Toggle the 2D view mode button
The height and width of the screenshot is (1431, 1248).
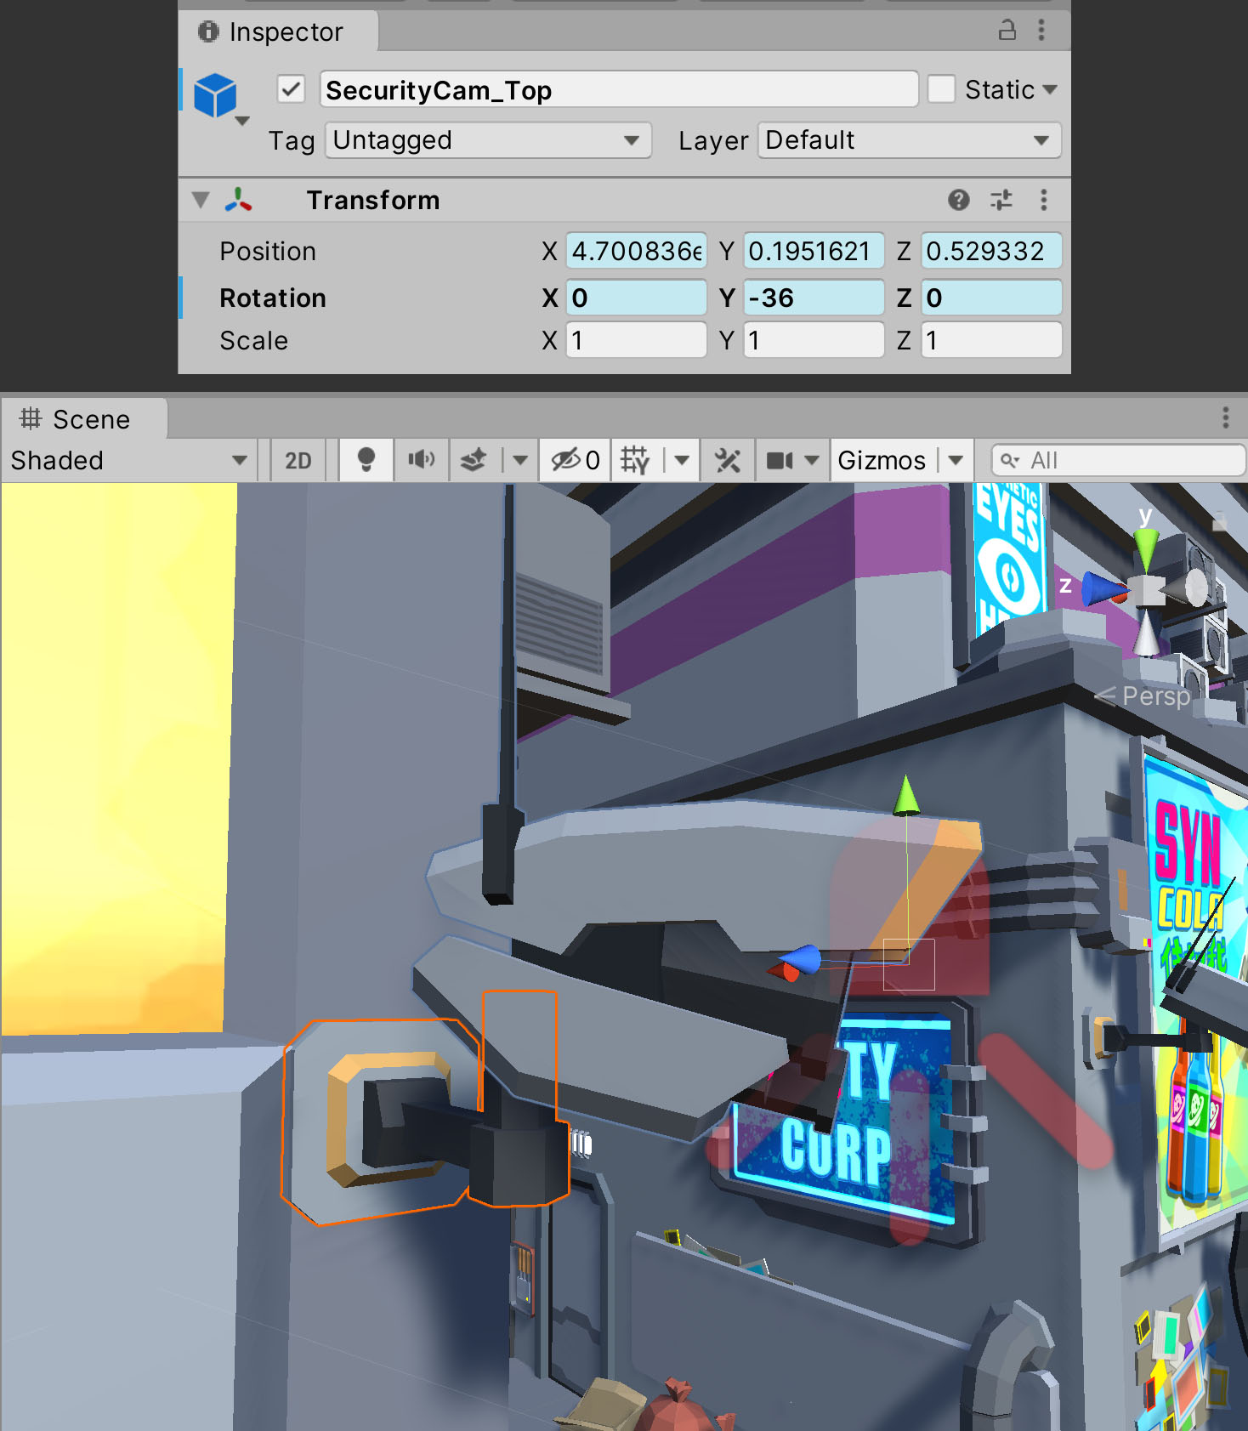[298, 460]
